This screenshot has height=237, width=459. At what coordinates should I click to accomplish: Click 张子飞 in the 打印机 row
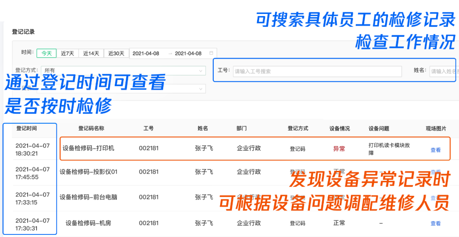(204, 148)
